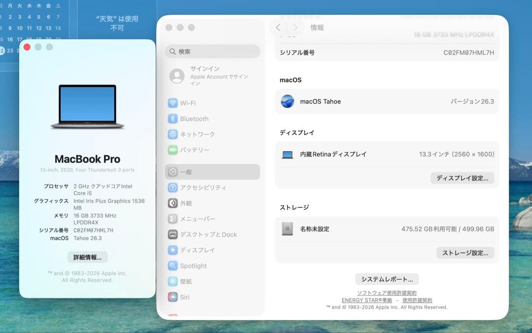
Task: Click MacBook Pro title in About window
Action: click(x=88, y=159)
